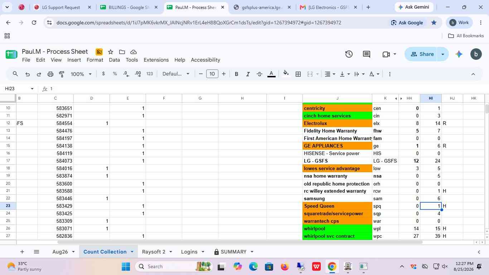Image resolution: width=489 pixels, height=275 pixels.
Task: Toggle italic formatting
Action: click(248, 74)
